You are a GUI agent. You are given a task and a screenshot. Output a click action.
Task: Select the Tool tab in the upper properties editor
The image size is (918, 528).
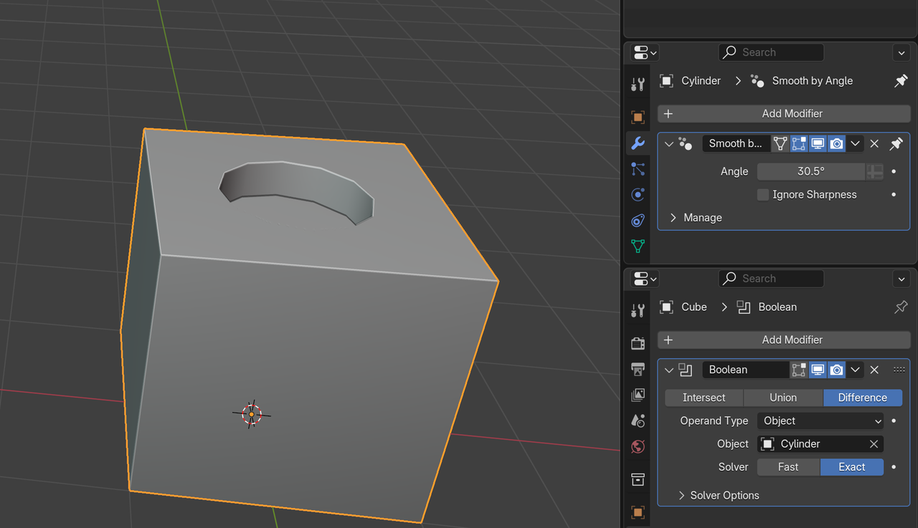[638, 84]
